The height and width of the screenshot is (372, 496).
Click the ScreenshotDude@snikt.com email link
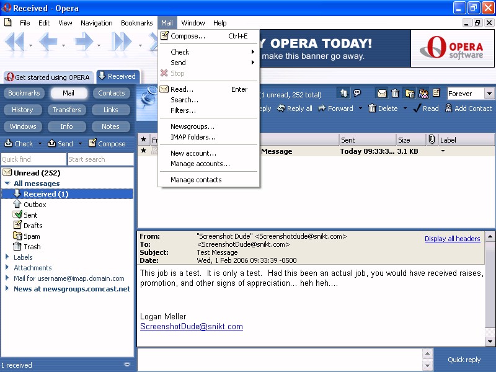click(x=192, y=327)
